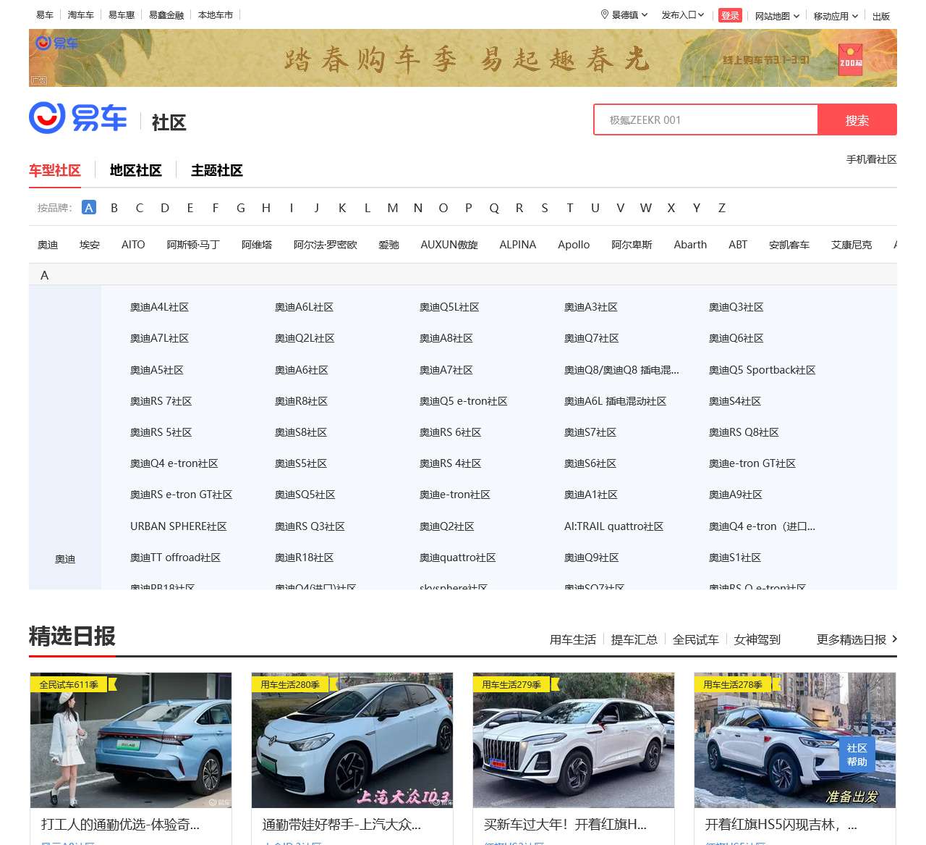The width and height of the screenshot is (926, 845).
Task: Select the AITO brand
Action: [x=133, y=245]
